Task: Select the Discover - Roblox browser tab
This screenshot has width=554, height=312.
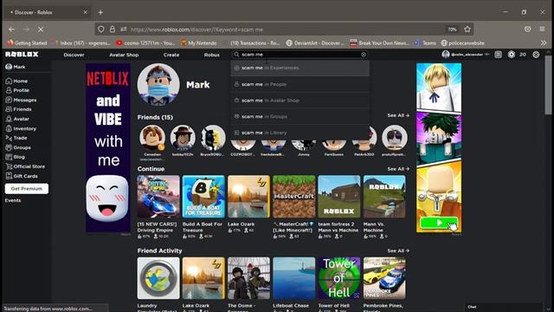Action: coord(47,12)
